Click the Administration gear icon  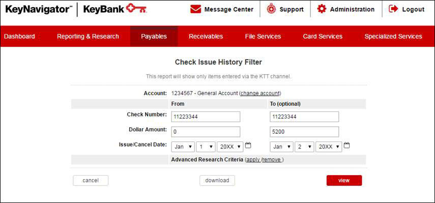tap(322, 9)
